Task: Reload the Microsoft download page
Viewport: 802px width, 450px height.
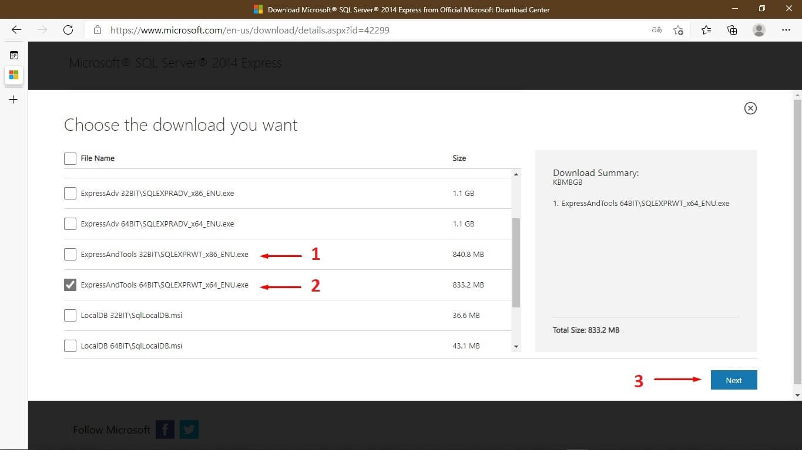Action: (x=68, y=30)
